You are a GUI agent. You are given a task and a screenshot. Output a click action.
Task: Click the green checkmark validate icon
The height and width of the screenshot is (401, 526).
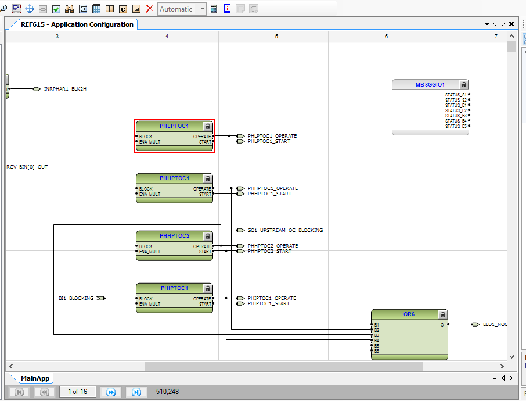(x=56, y=9)
